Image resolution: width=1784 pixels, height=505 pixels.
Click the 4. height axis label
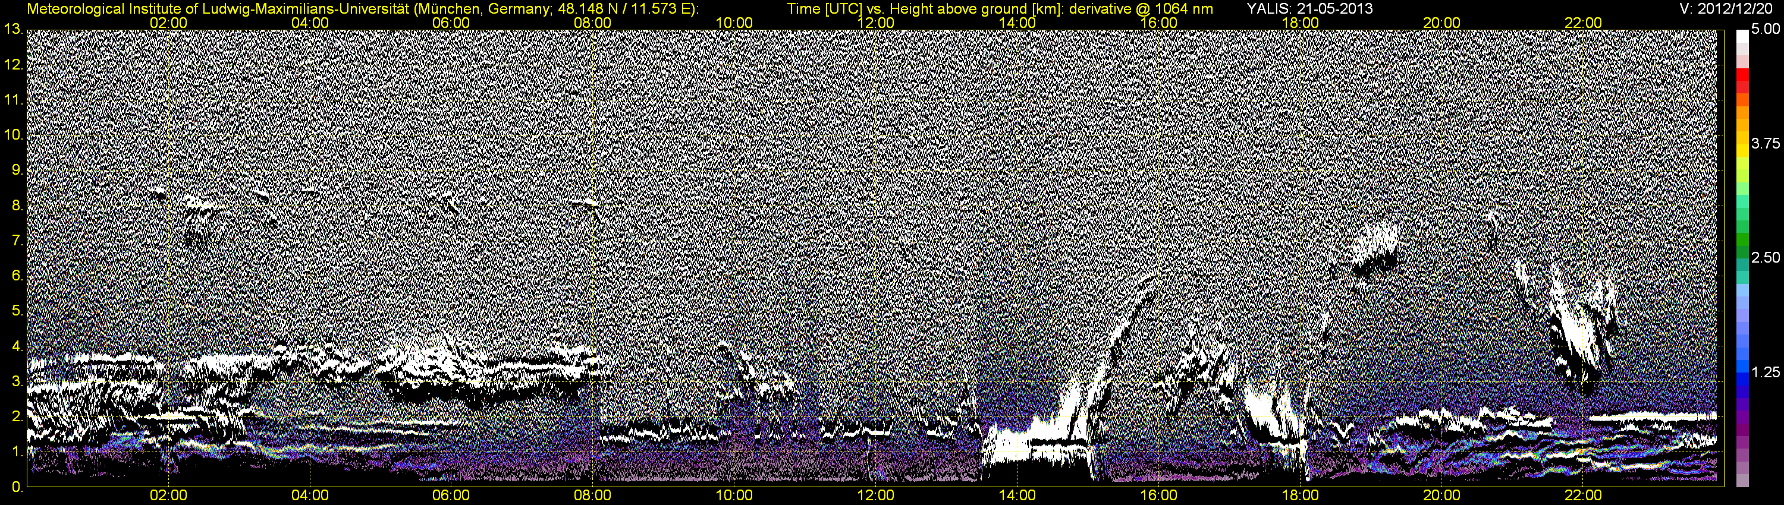tap(17, 346)
